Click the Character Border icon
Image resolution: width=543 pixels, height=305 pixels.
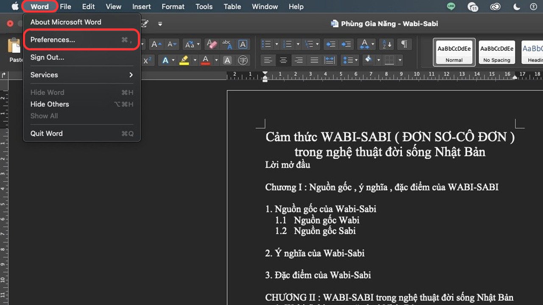tap(243, 44)
